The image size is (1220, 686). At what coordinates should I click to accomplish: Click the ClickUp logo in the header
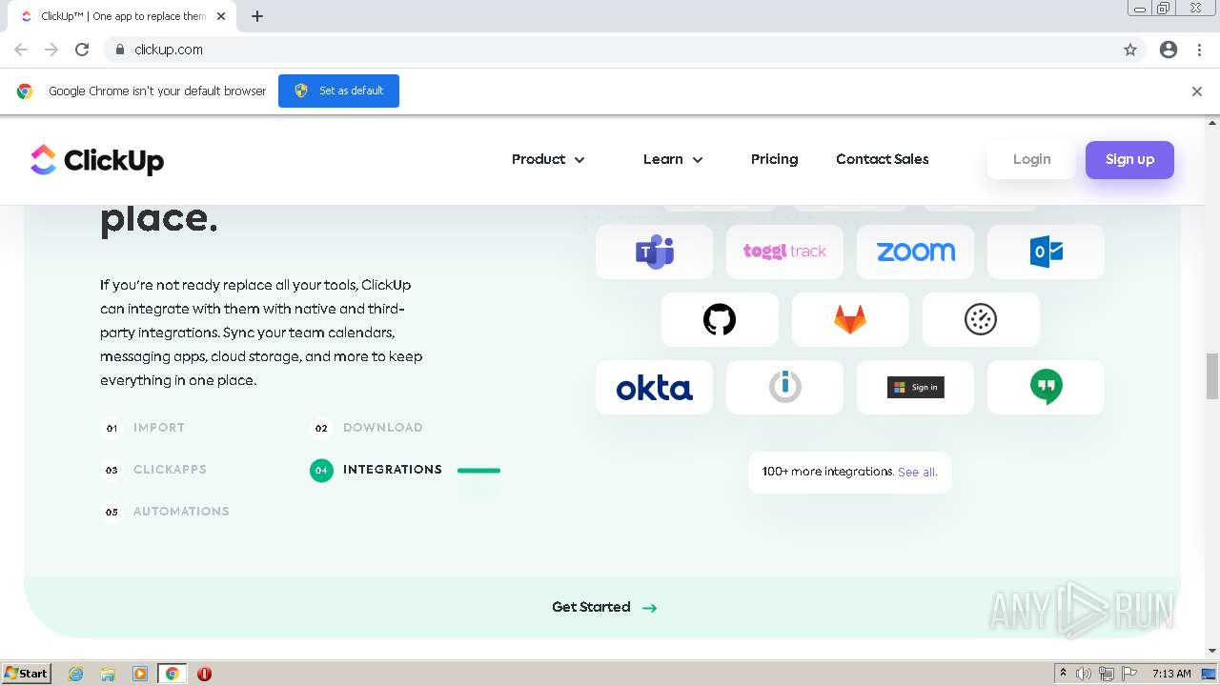(97, 160)
